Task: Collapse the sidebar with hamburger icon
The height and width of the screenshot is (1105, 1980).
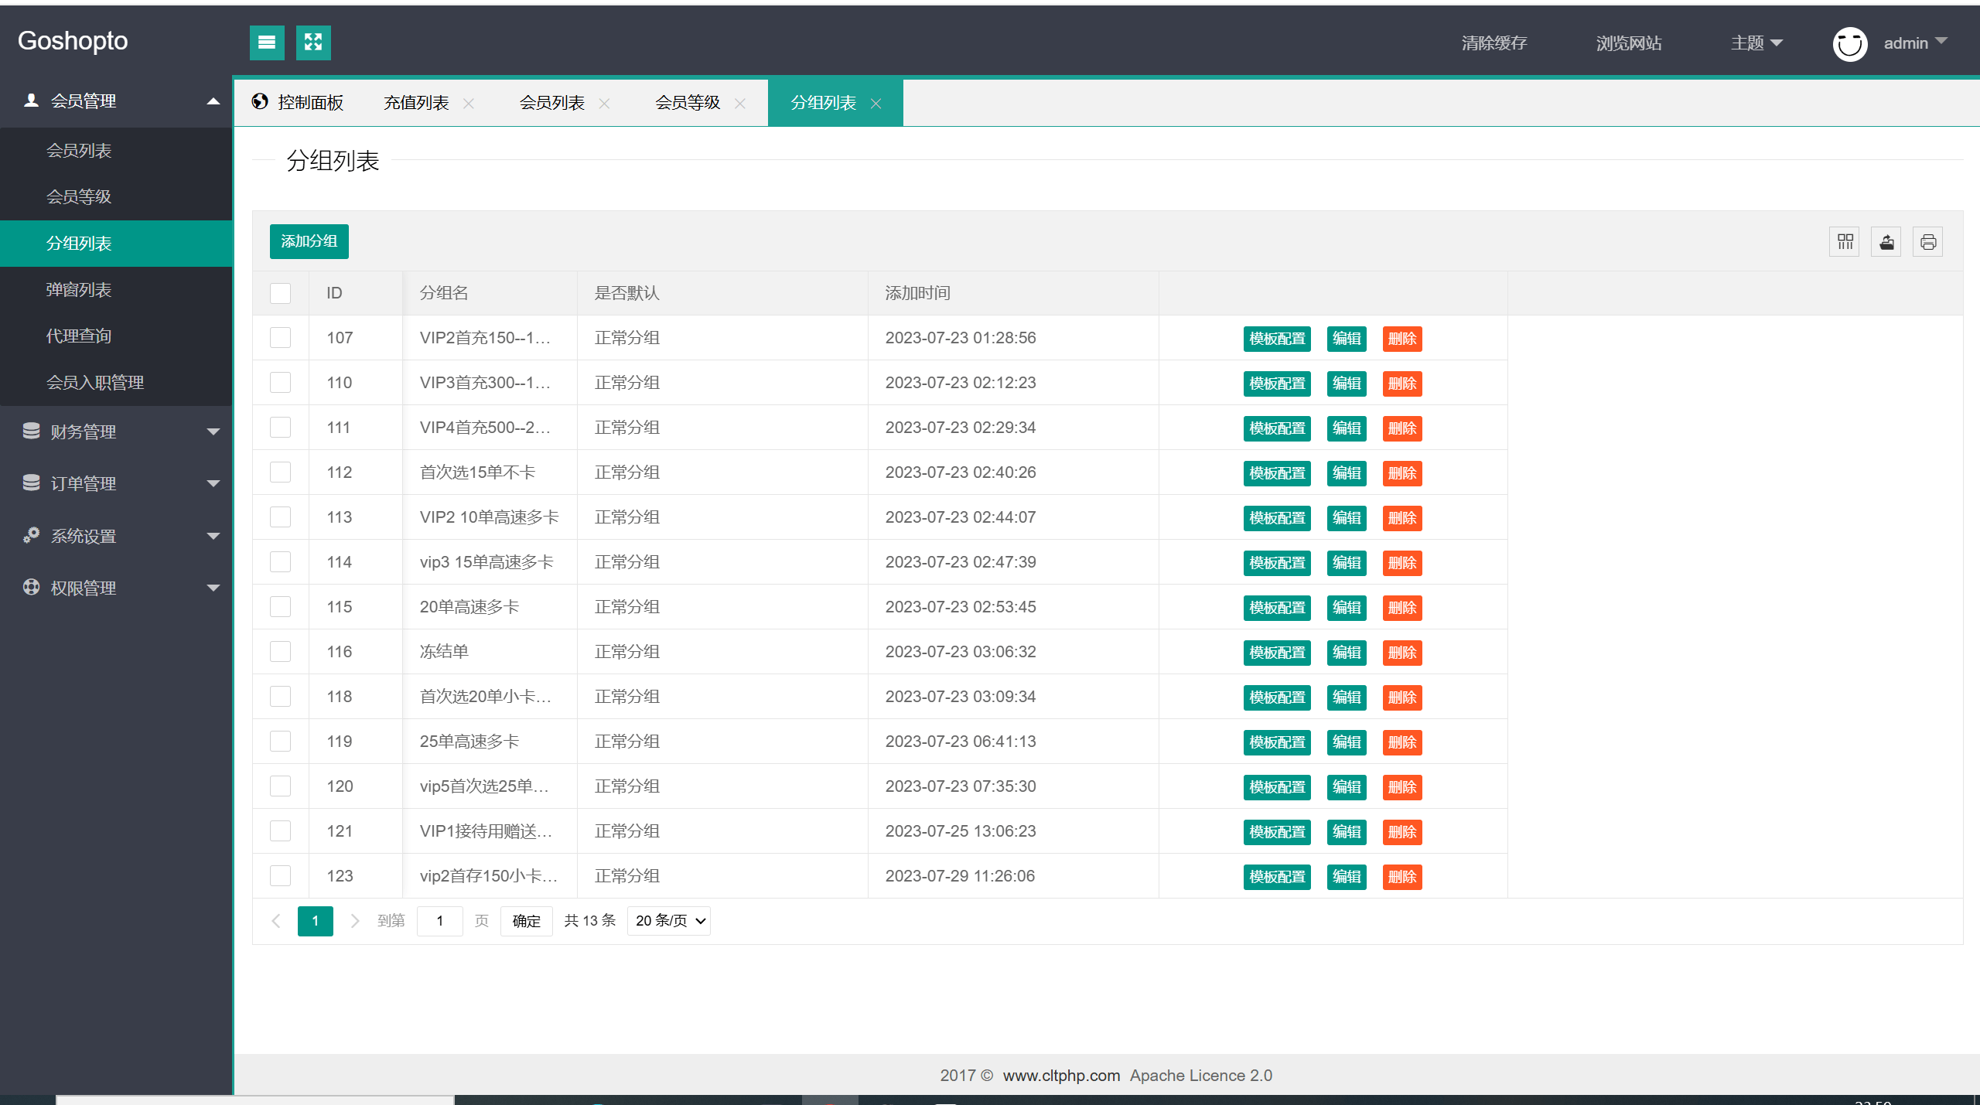Action: point(267,43)
